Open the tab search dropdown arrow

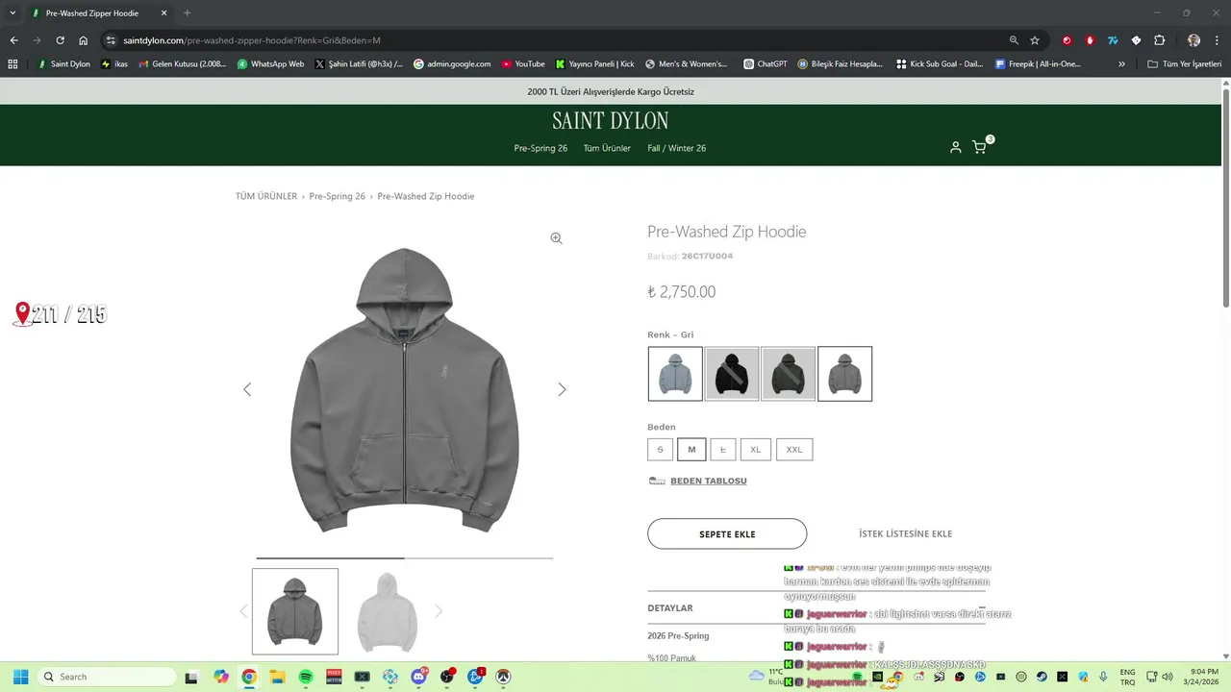tap(13, 12)
